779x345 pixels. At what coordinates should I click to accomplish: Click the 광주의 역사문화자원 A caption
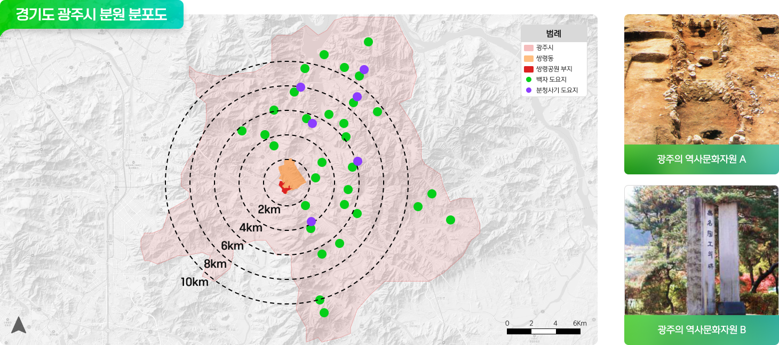point(701,159)
